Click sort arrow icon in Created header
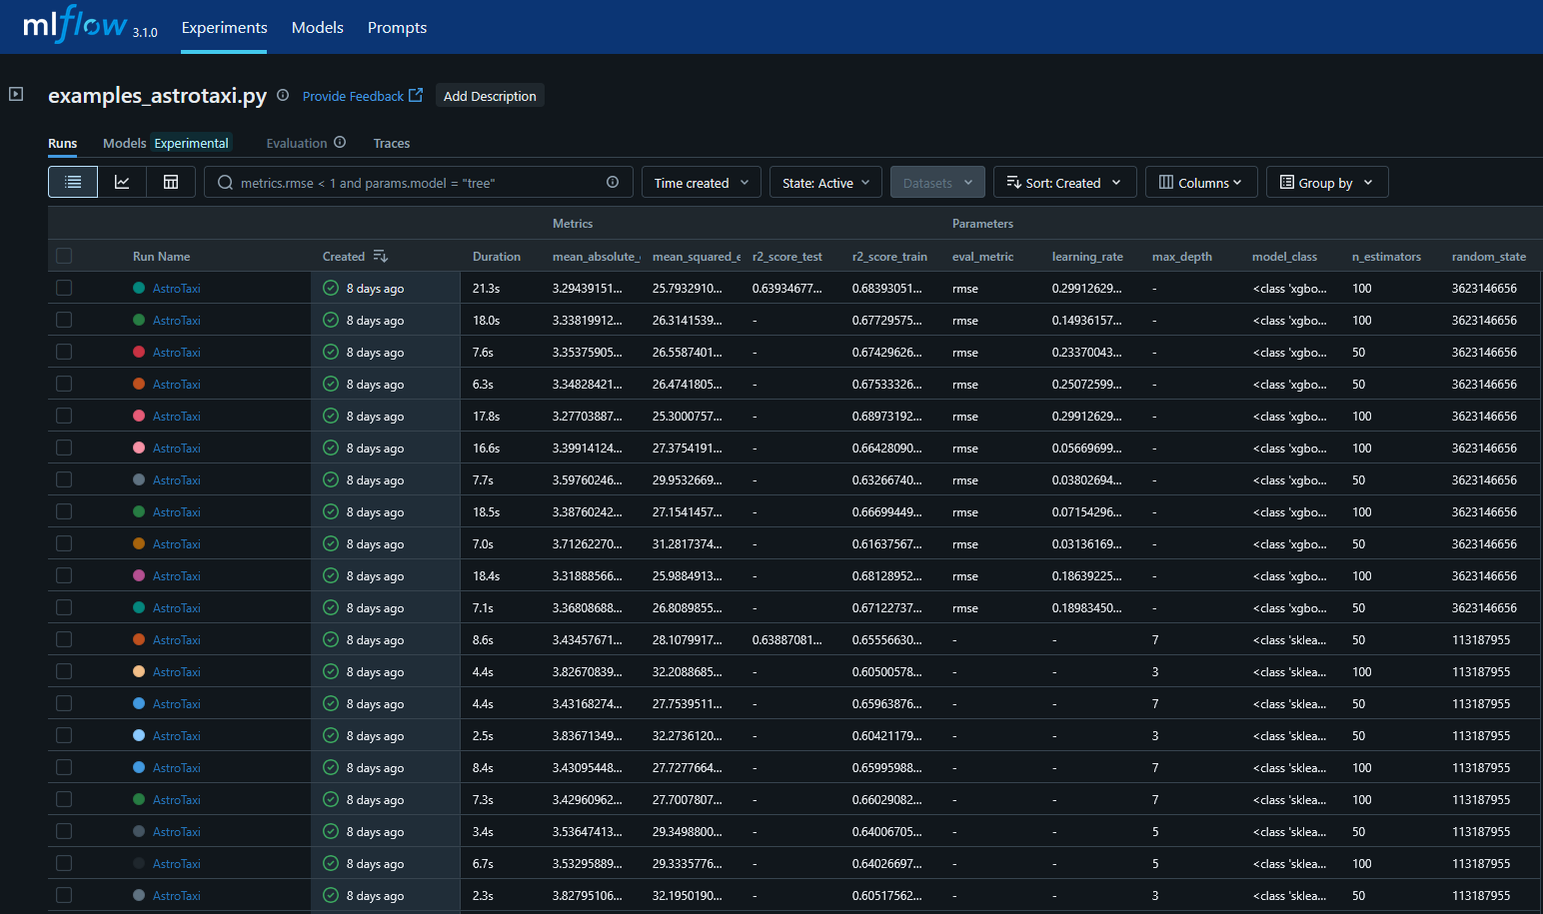The width and height of the screenshot is (1543, 914). coord(381,257)
